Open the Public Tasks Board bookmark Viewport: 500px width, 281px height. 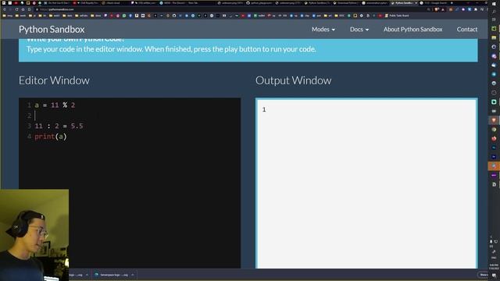tap(397, 16)
